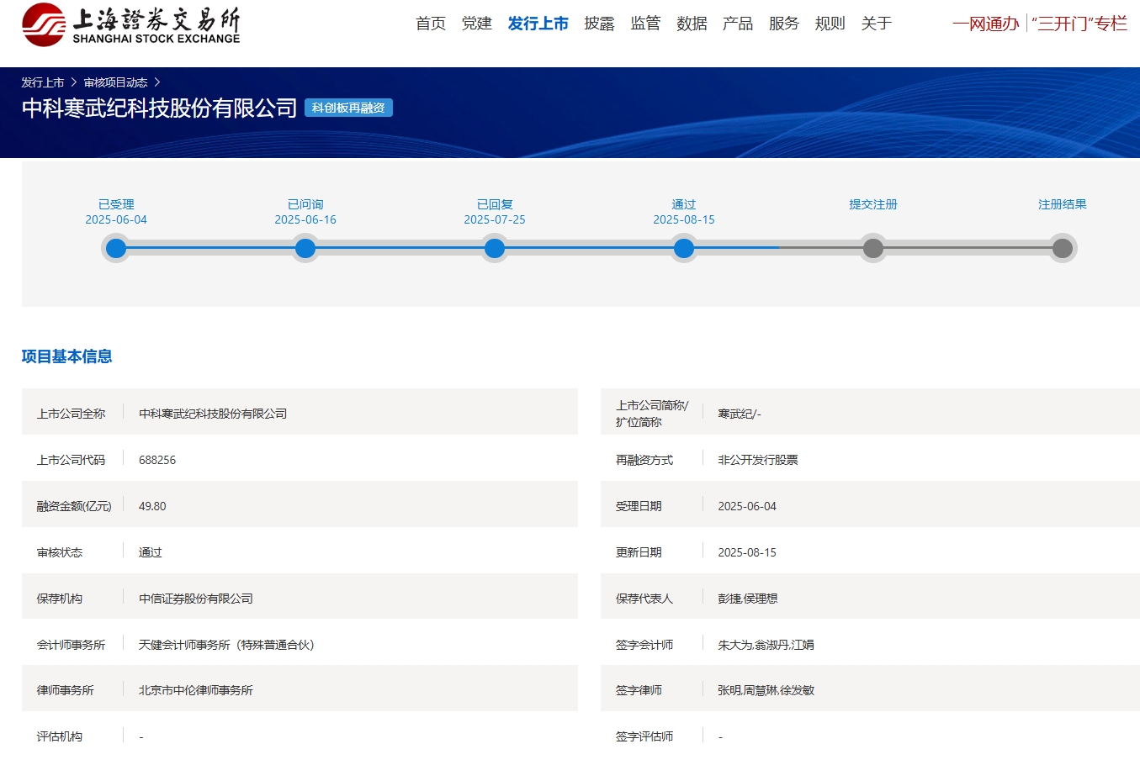
Task: Open the 服务 menu item
Action: (784, 24)
